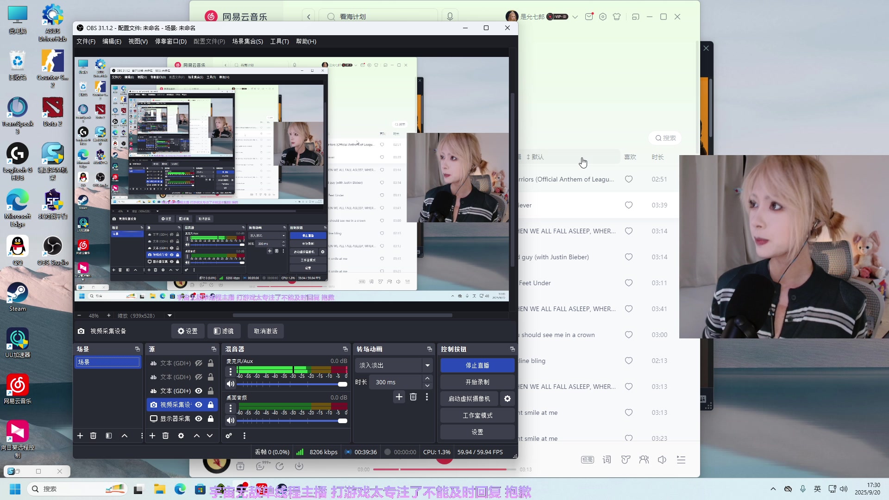The image size is (889, 500).
Task: Pop out the 控制按钮 dock panel
Action: coord(513,349)
